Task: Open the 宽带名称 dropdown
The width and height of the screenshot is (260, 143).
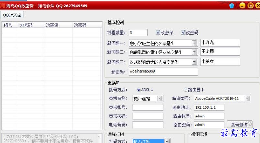Action: 160,98
